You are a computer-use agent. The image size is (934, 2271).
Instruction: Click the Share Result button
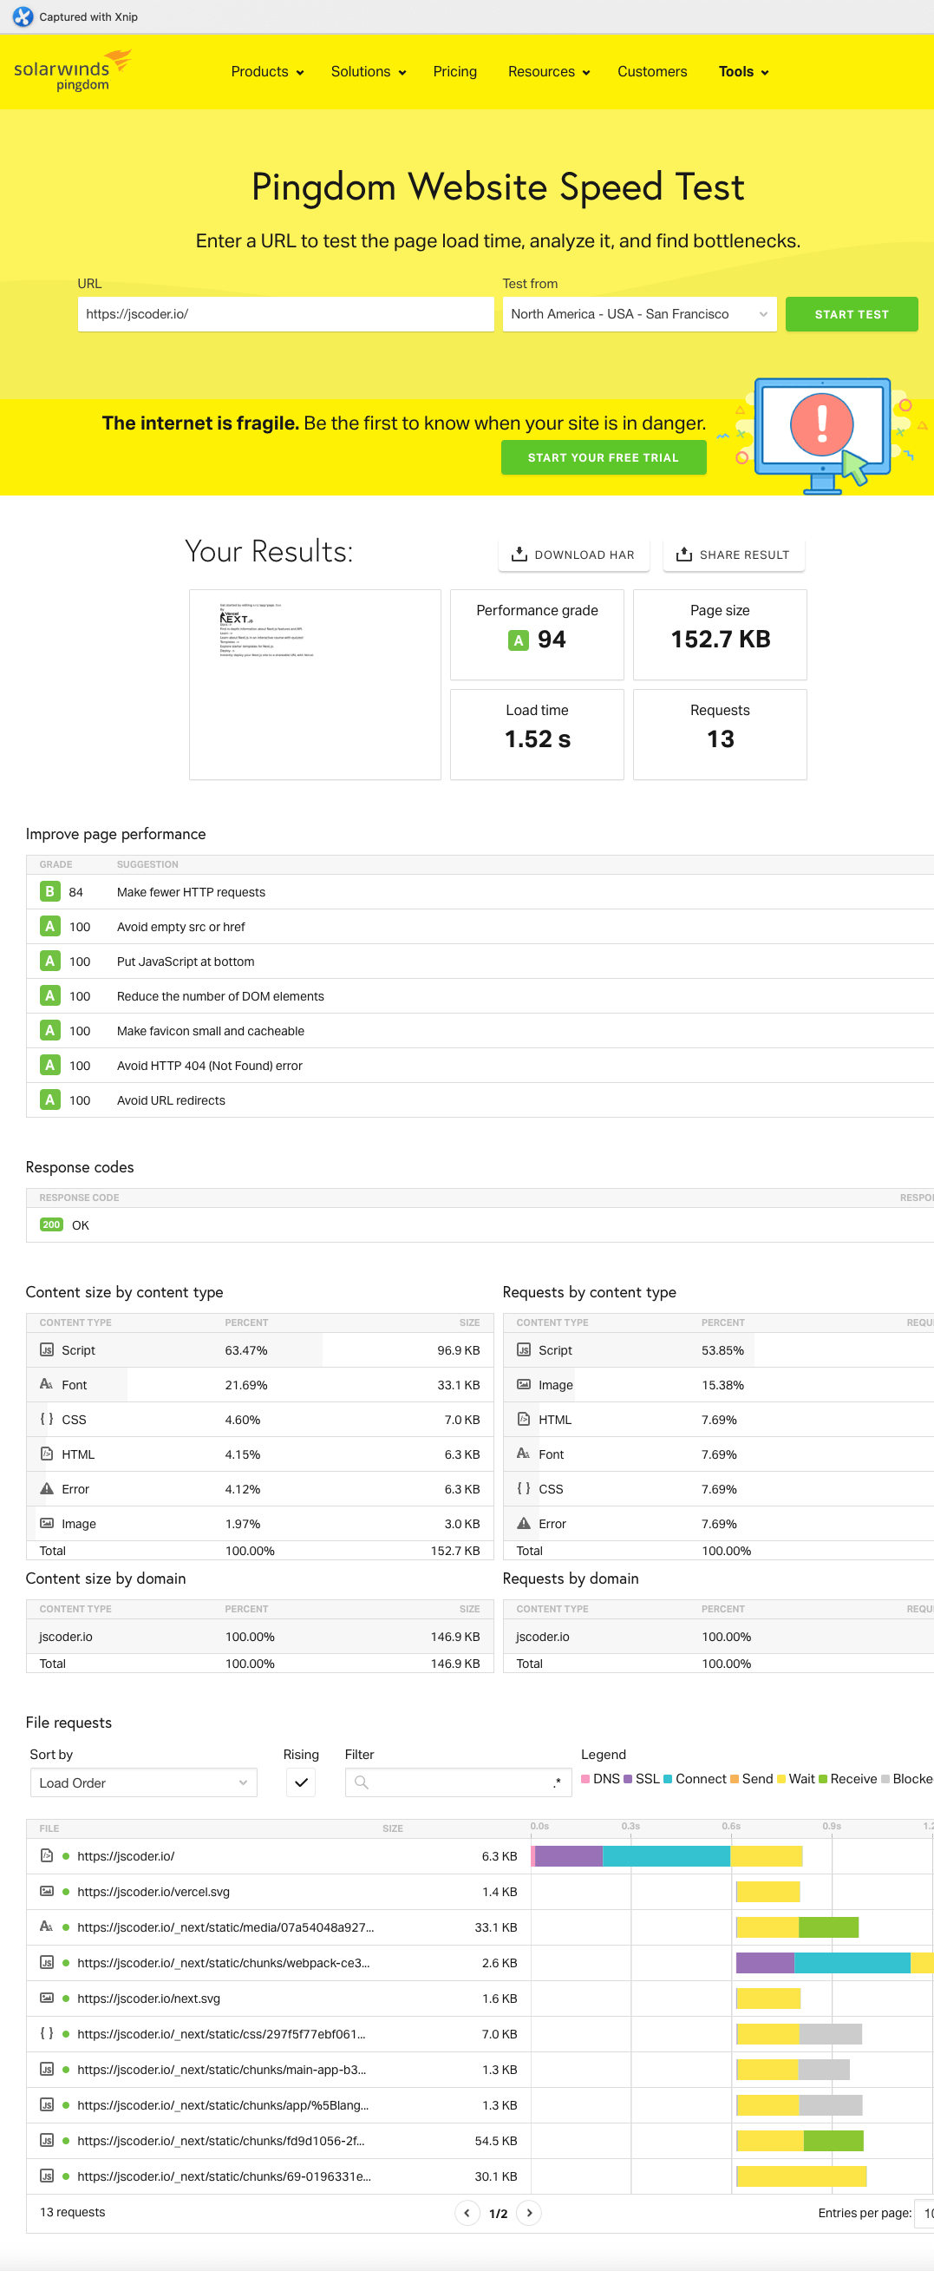click(x=734, y=555)
